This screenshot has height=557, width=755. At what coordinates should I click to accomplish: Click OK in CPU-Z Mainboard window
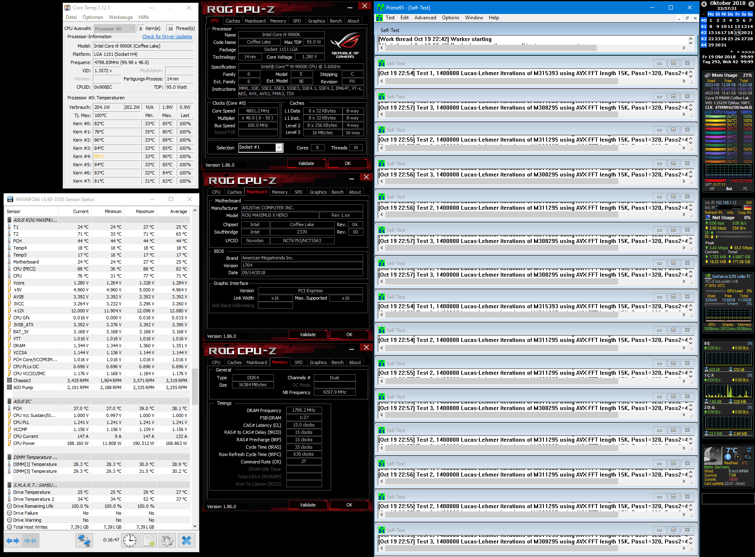[350, 335]
